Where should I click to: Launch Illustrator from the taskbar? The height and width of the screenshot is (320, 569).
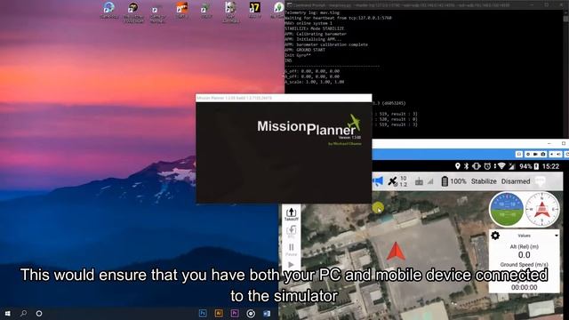tap(219, 313)
